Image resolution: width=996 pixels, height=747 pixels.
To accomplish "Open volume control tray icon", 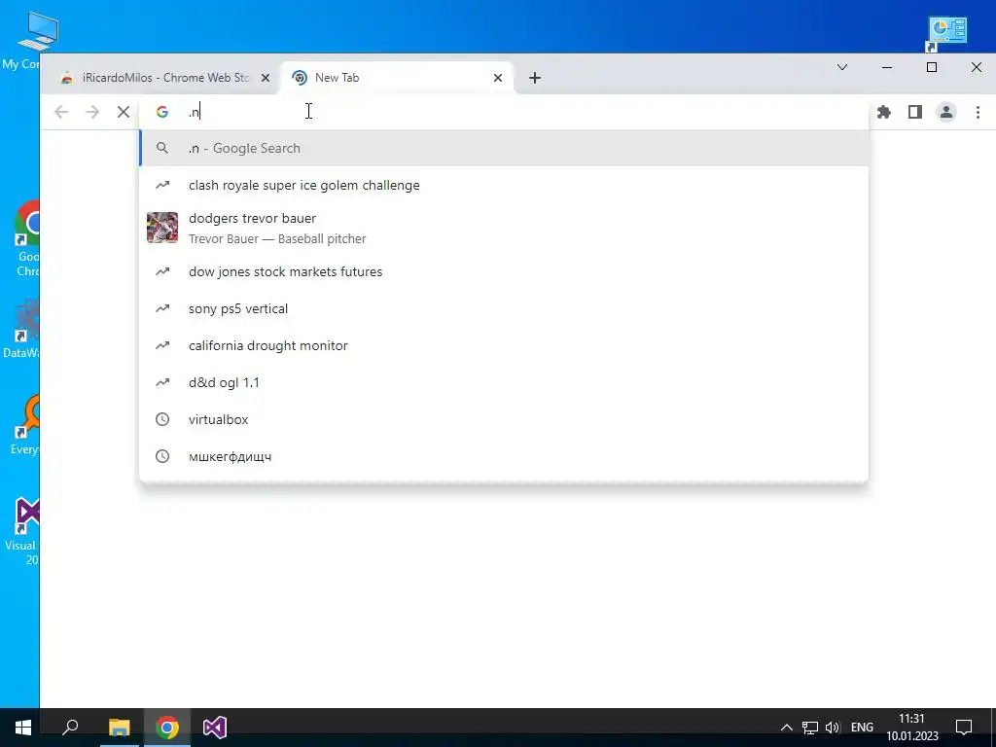I will (833, 728).
